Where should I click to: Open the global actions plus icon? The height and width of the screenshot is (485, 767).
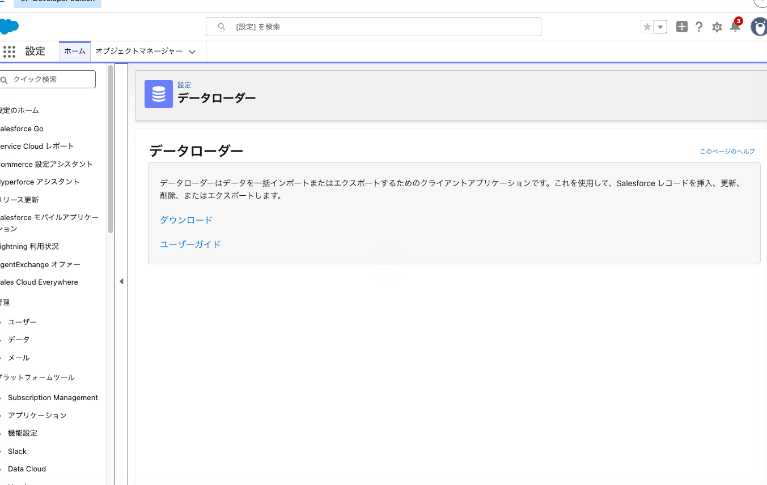[x=682, y=27]
